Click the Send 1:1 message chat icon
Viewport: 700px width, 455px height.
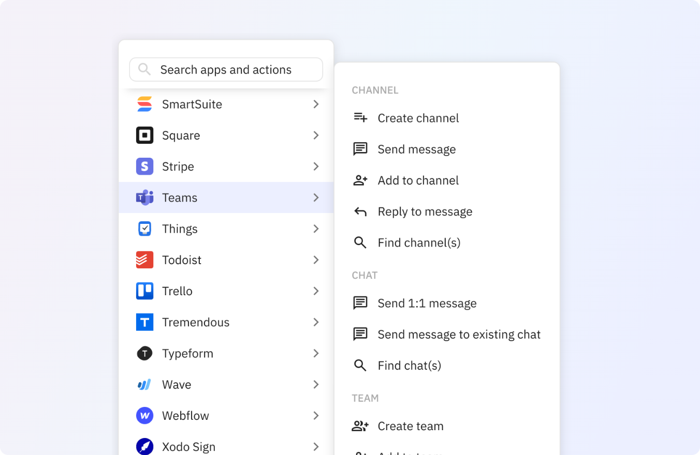point(360,303)
